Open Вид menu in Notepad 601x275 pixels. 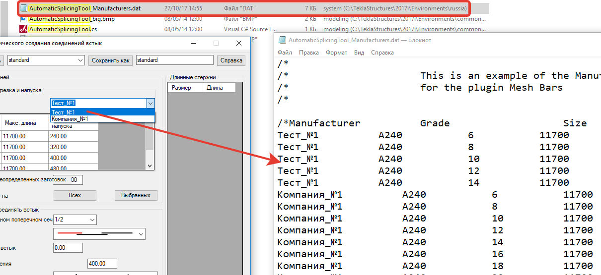pos(359,52)
